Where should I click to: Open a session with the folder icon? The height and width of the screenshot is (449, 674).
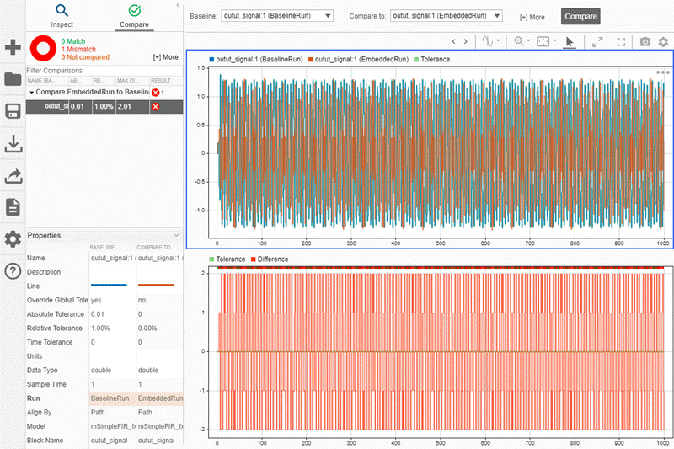(x=13, y=80)
